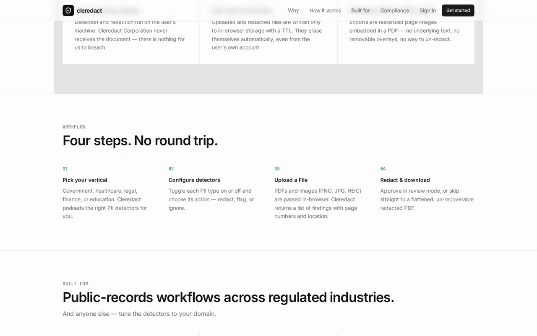Go to How it works section
Image resolution: width=537 pixels, height=336 pixels.
(x=325, y=10)
